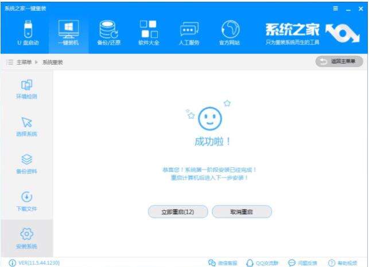The width and height of the screenshot is (369, 267).
Task: Click the smiley success face icon
Action: (x=209, y=119)
